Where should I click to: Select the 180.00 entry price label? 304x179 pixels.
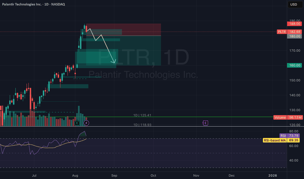294,36
